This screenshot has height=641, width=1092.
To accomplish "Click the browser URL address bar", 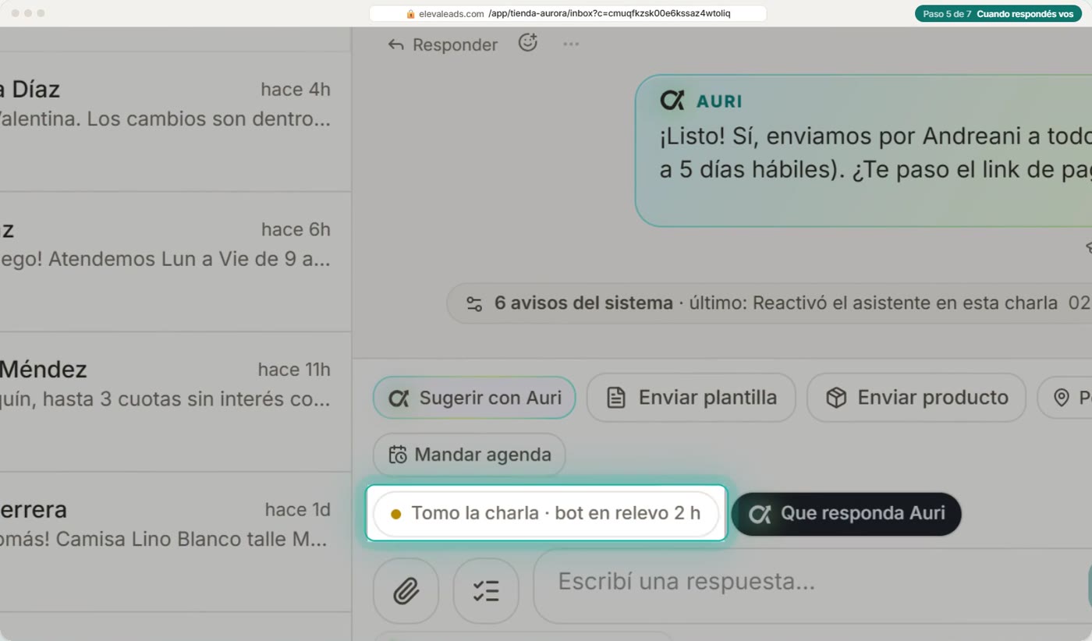I will point(568,13).
